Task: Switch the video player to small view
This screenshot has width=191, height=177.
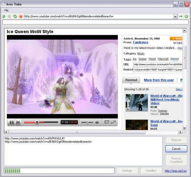Action: (x=107, y=122)
